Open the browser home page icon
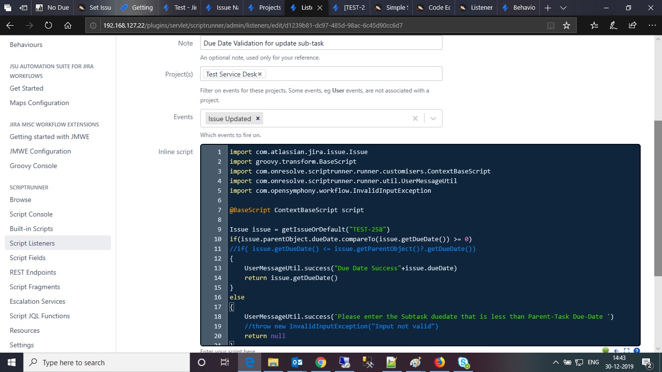 pyautogui.click(x=68, y=25)
